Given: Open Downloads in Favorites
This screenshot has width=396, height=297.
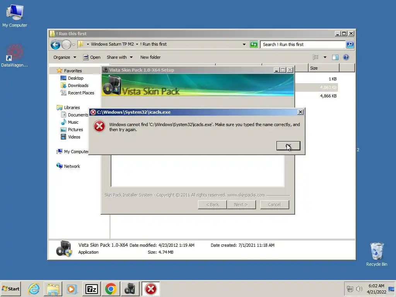Looking at the screenshot, I should click(x=78, y=85).
